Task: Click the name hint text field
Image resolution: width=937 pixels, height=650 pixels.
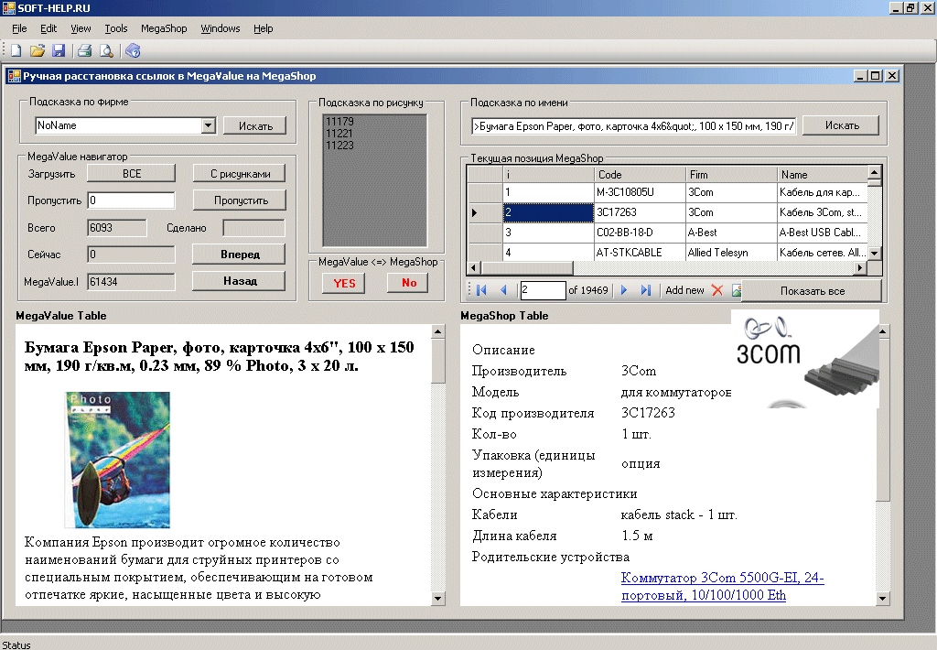Action: click(633, 126)
